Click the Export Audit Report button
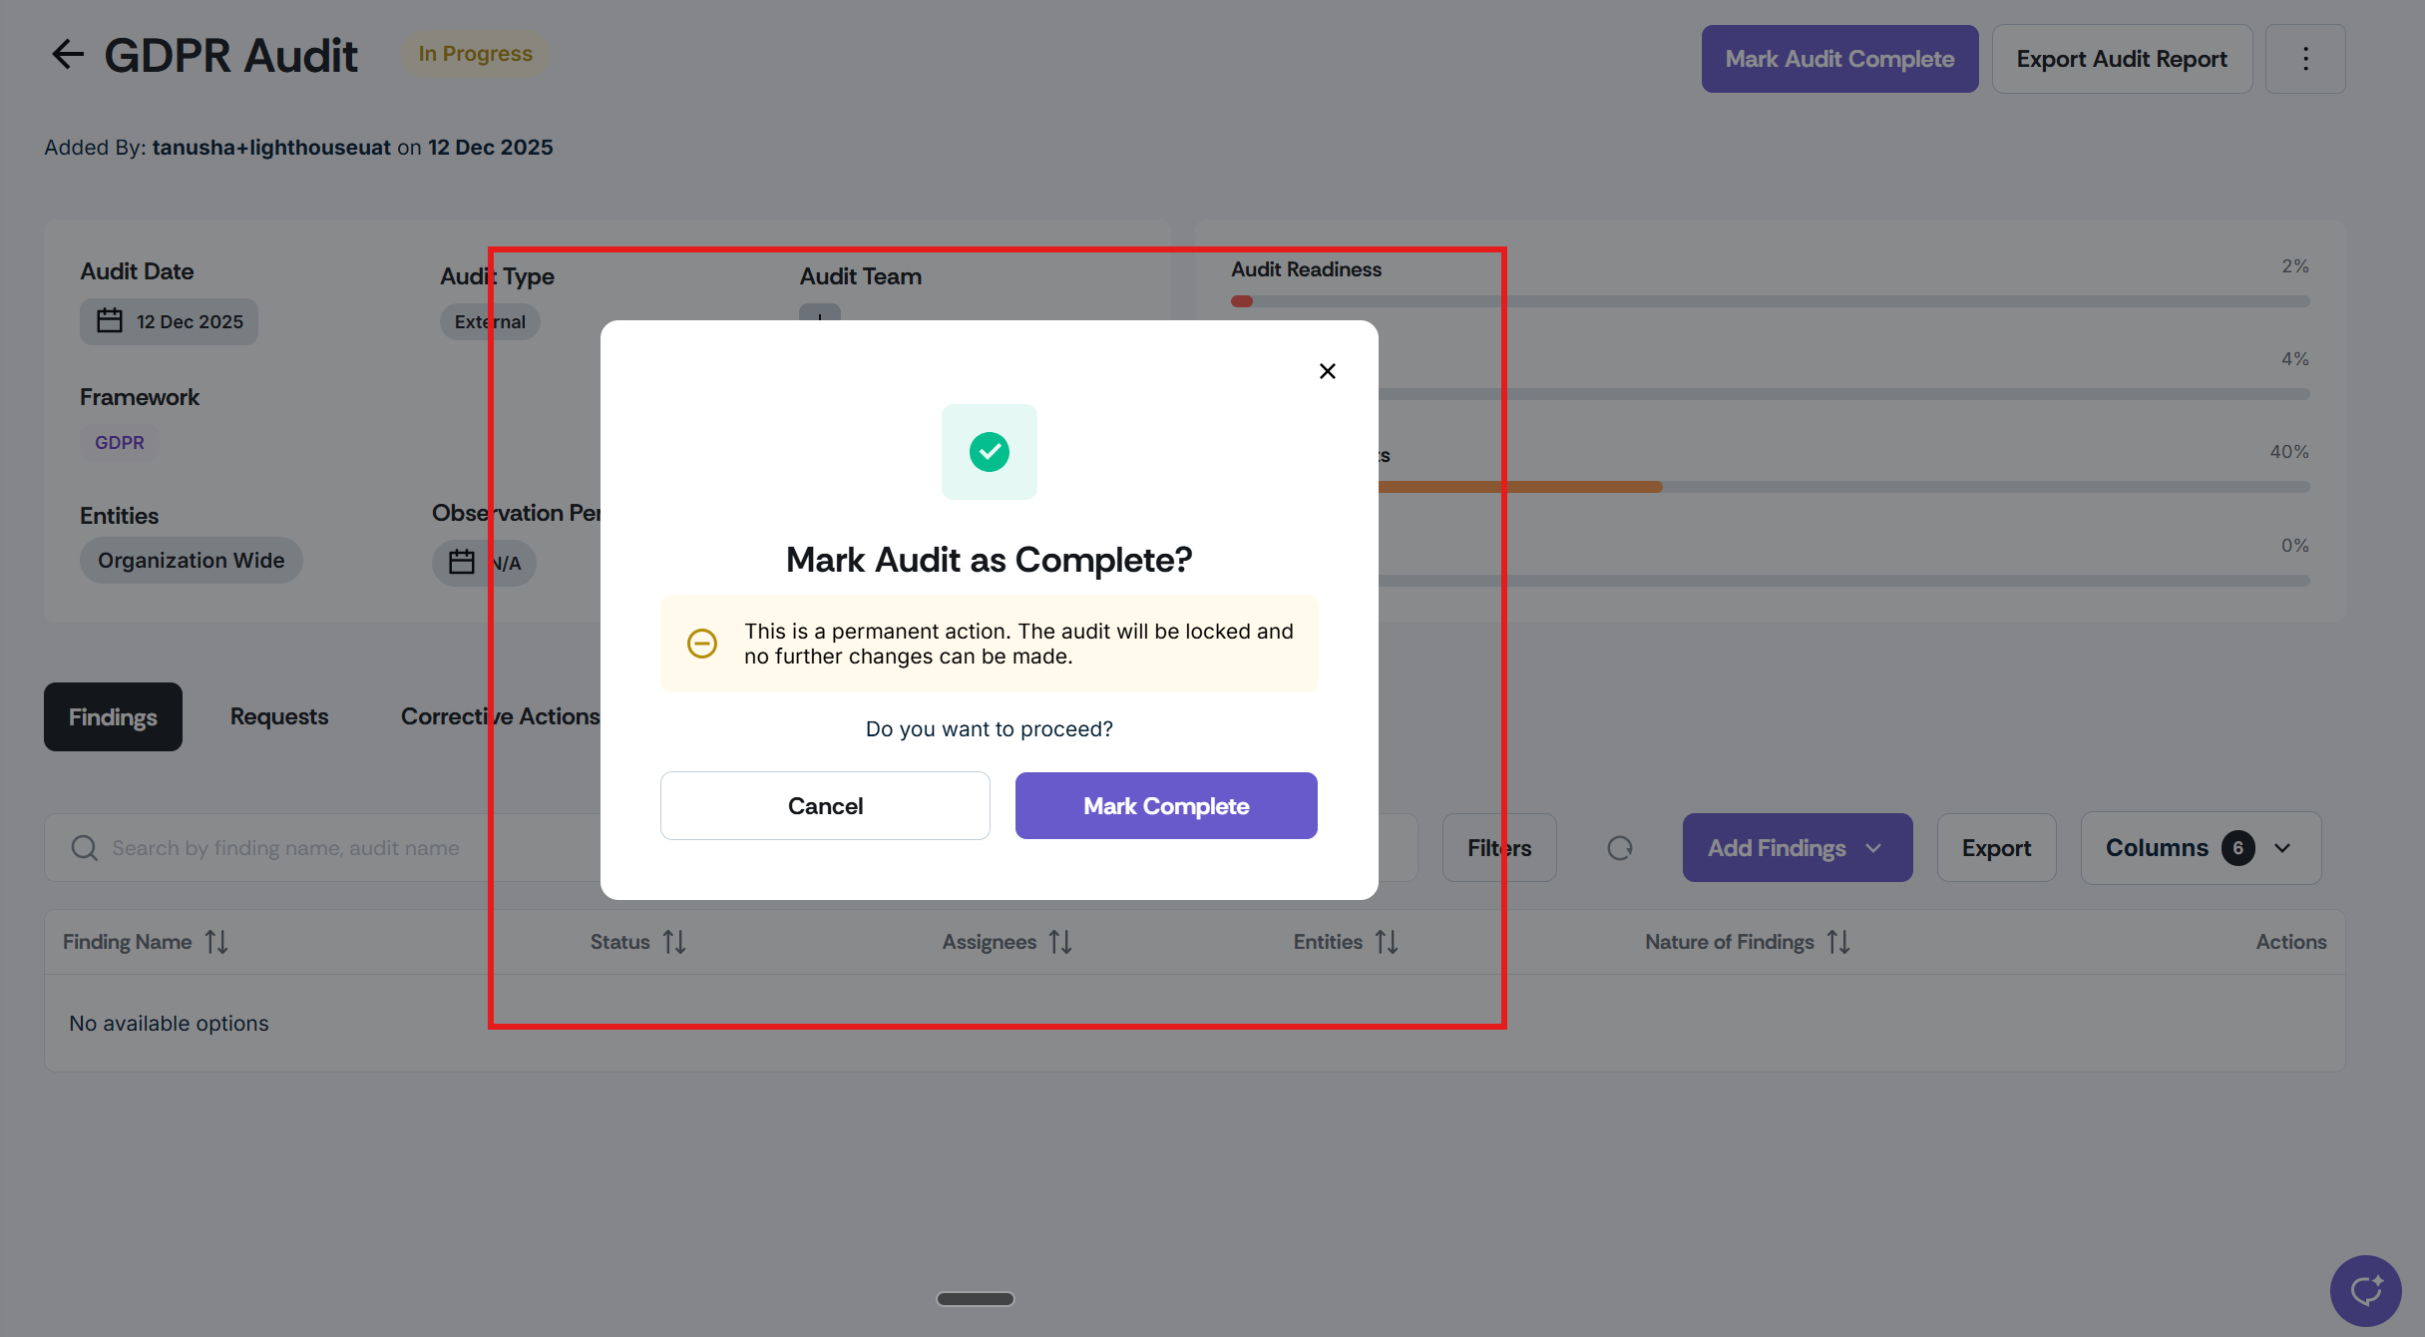The width and height of the screenshot is (2425, 1337). pos(2121,59)
